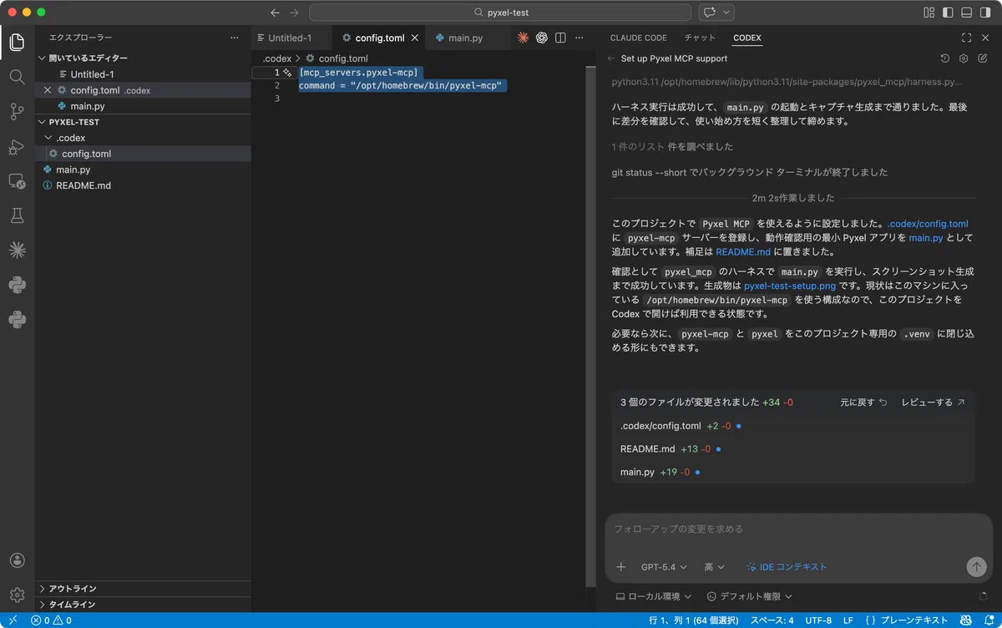The image size is (1002, 628).
Task: Toggle secondary side bar visibility
Action: (984, 13)
